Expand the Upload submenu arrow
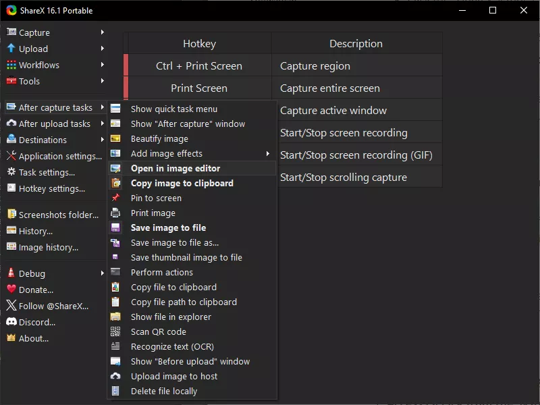Viewport: 540px width, 405px height. pyautogui.click(x=103, y=48)
